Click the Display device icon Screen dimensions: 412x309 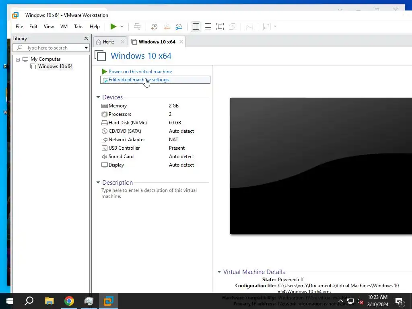coord(104,165)
